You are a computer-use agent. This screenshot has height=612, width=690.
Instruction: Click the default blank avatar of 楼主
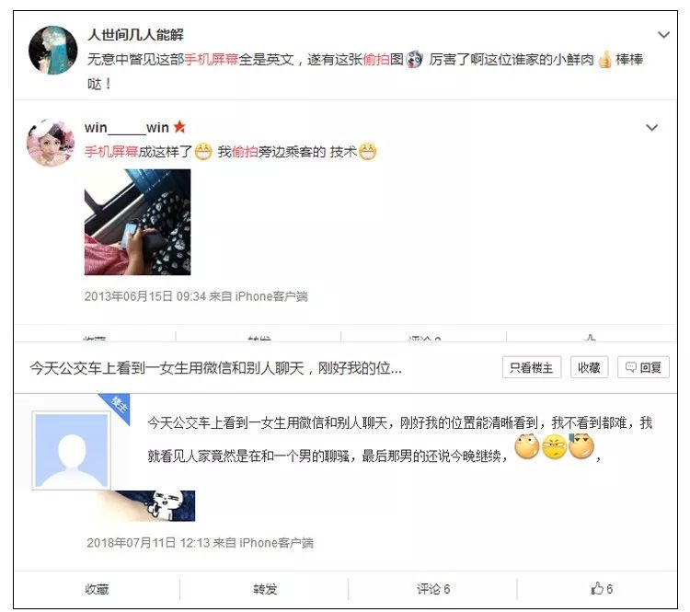pyautogui.click(x=72, y=451)
